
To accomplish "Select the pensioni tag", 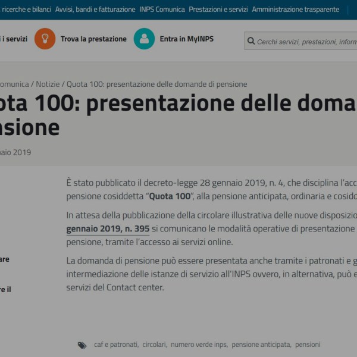I will [x=308, y=345].
